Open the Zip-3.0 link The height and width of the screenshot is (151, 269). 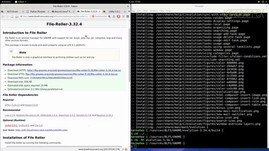point(39,125)
